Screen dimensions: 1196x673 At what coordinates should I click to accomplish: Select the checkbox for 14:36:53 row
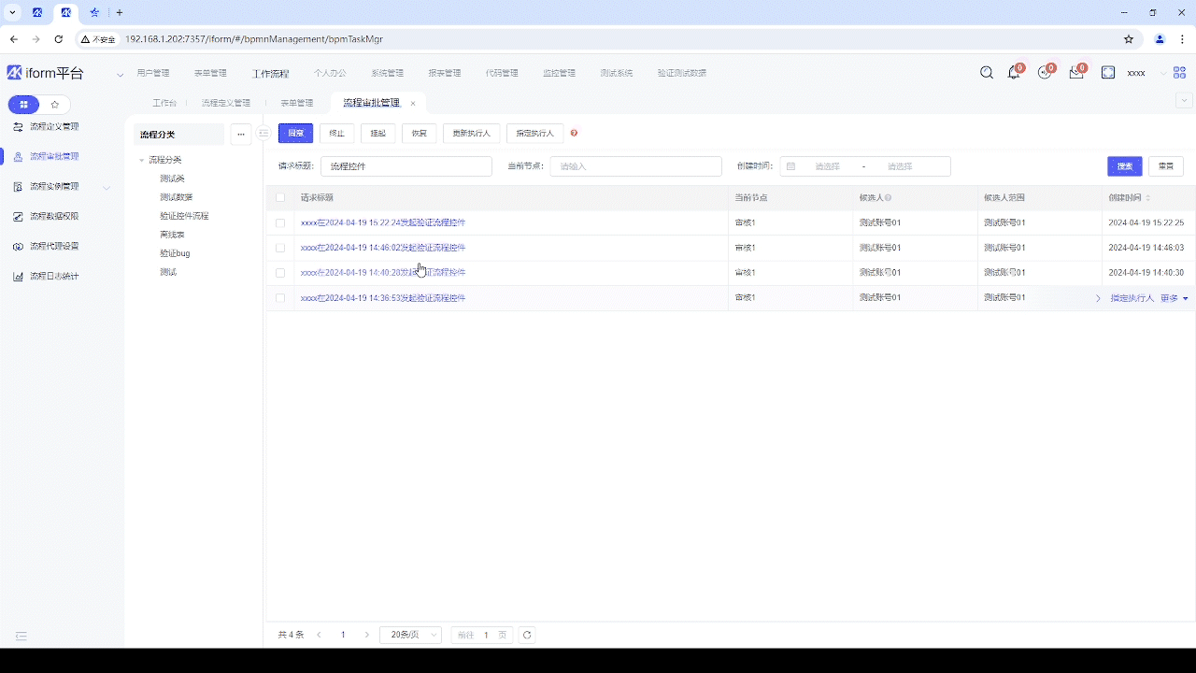coord(280,298)
